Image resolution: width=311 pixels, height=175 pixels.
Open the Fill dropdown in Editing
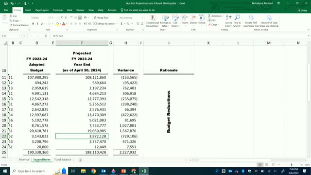[x=212, y=20]
